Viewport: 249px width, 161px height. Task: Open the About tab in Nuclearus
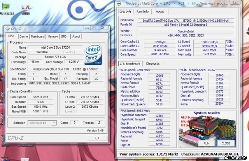point(160,12)
